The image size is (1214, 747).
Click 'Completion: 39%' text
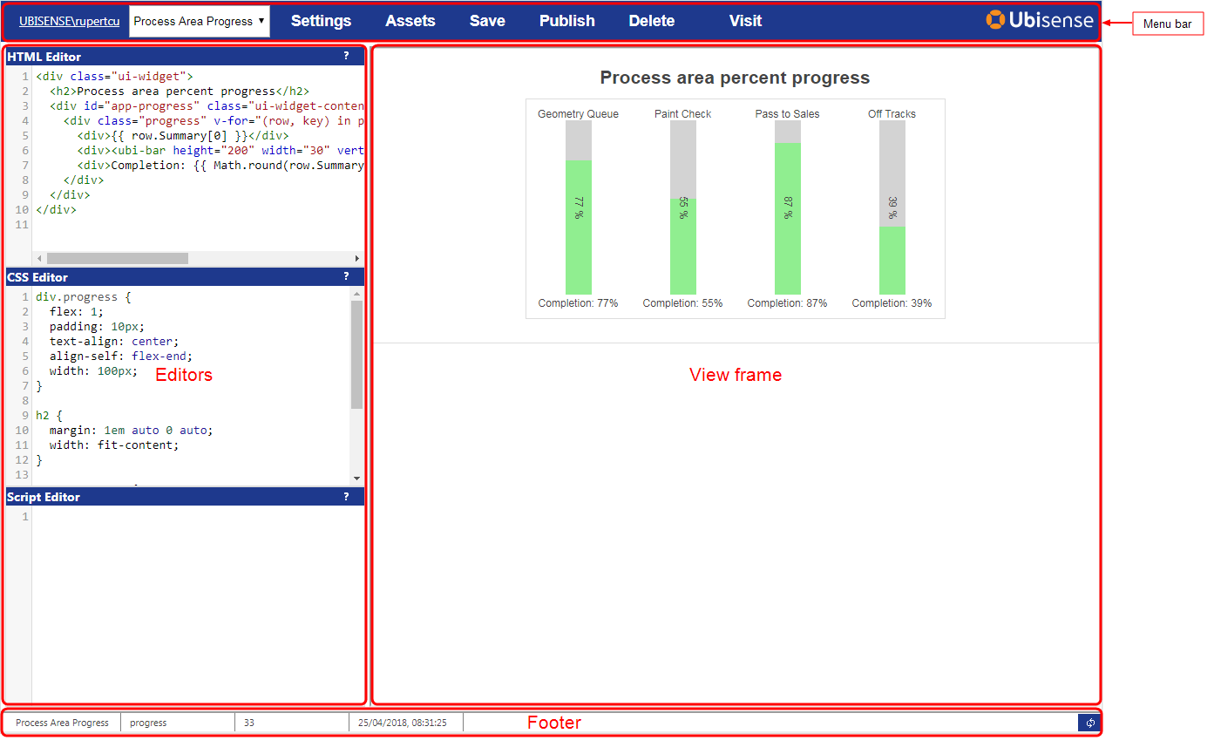pos(892,303)
